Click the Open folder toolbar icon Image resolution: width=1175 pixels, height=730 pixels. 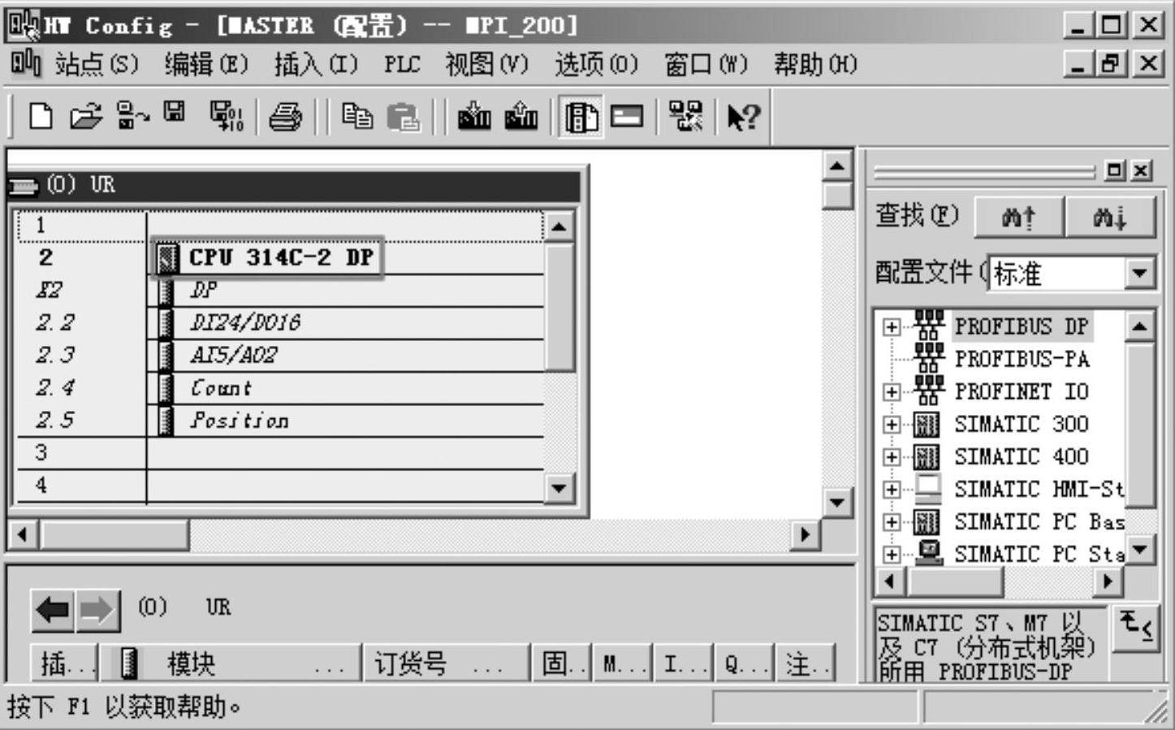(x=85, y=116)
